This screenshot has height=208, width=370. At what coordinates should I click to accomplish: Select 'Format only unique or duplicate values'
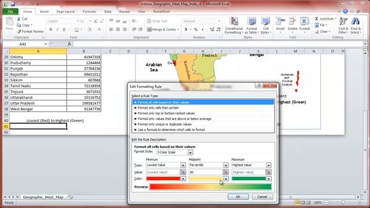click(203, 124)
